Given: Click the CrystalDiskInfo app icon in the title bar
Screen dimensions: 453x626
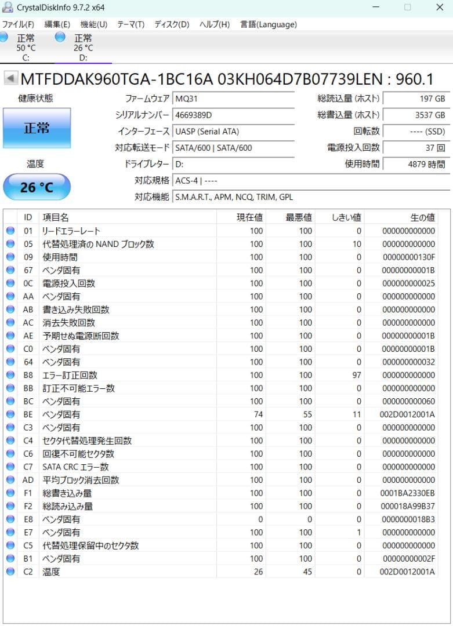Looking at the screenshot, I should [x=8, y=7].
